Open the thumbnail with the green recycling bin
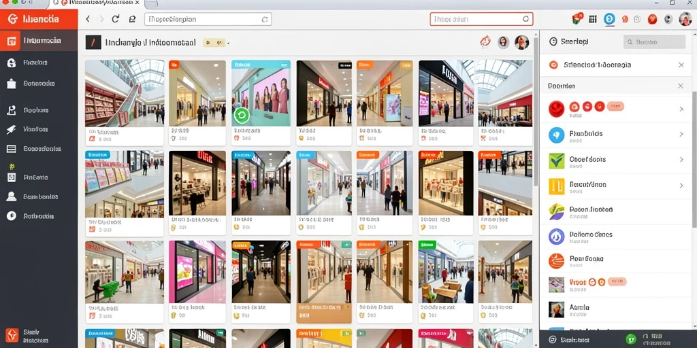The image size is (697, 348). coord(125,272)
